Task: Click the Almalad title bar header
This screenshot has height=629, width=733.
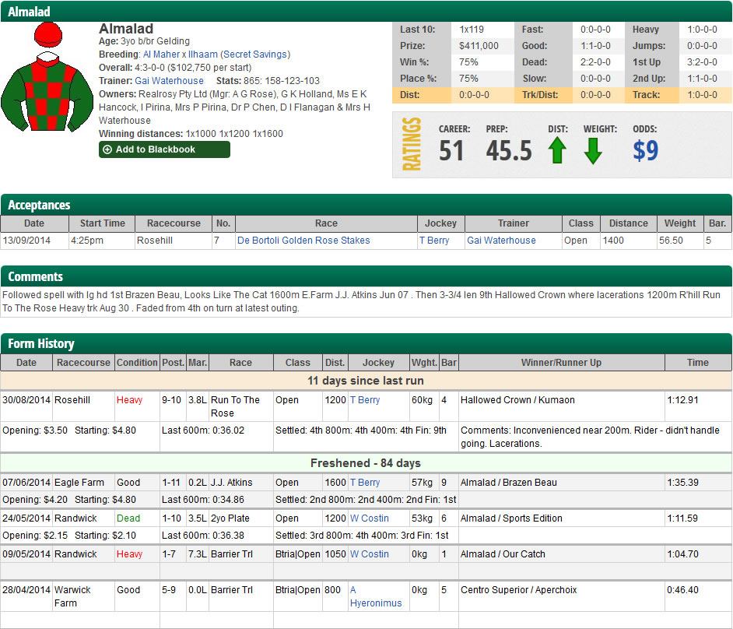Action: [x=366, y=11]
